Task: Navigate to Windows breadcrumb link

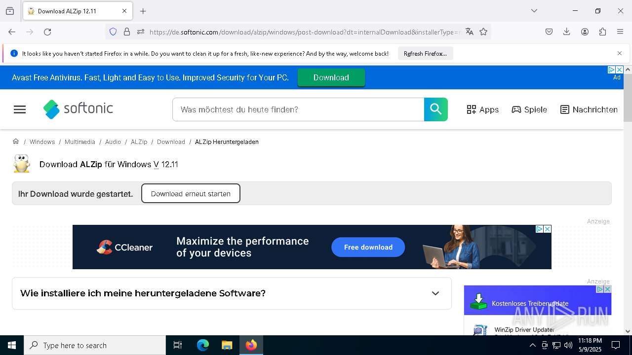Action: pyautogui.click(x=42, y=142)
